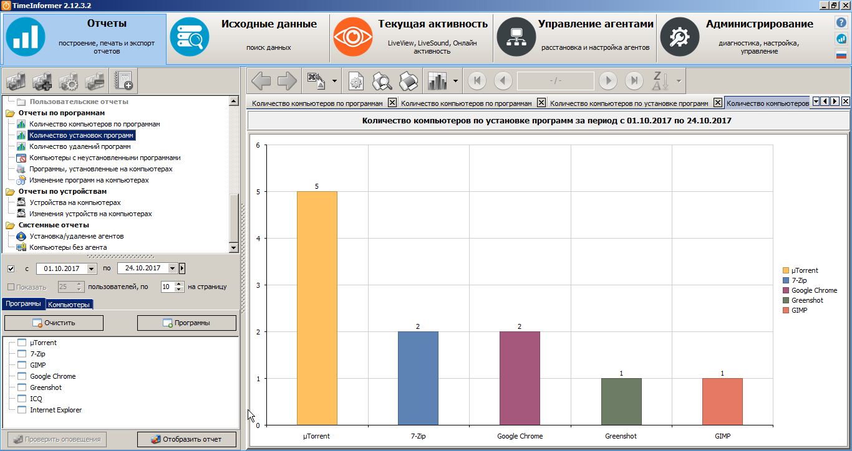852x451 pixels.
Task: Click the report settings icon with gear
Action: click(x=69, y=82)
